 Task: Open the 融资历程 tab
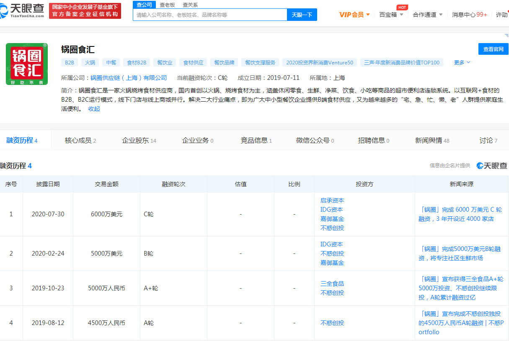click(x=22, y=141)
